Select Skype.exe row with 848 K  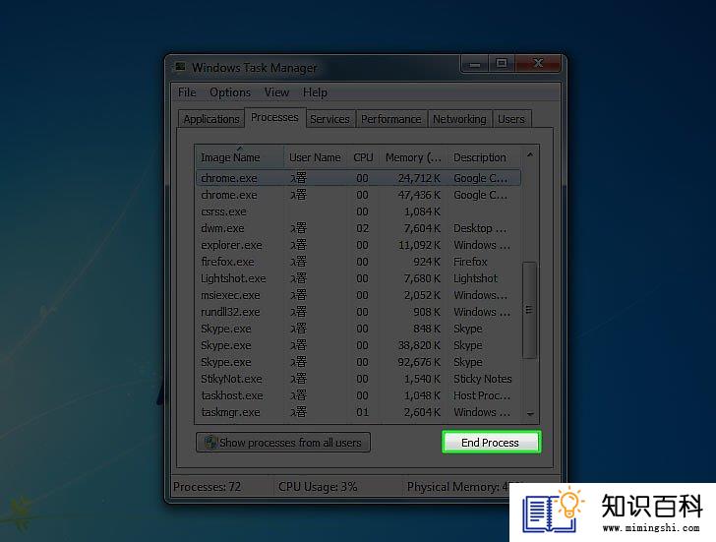pos(358,329)
